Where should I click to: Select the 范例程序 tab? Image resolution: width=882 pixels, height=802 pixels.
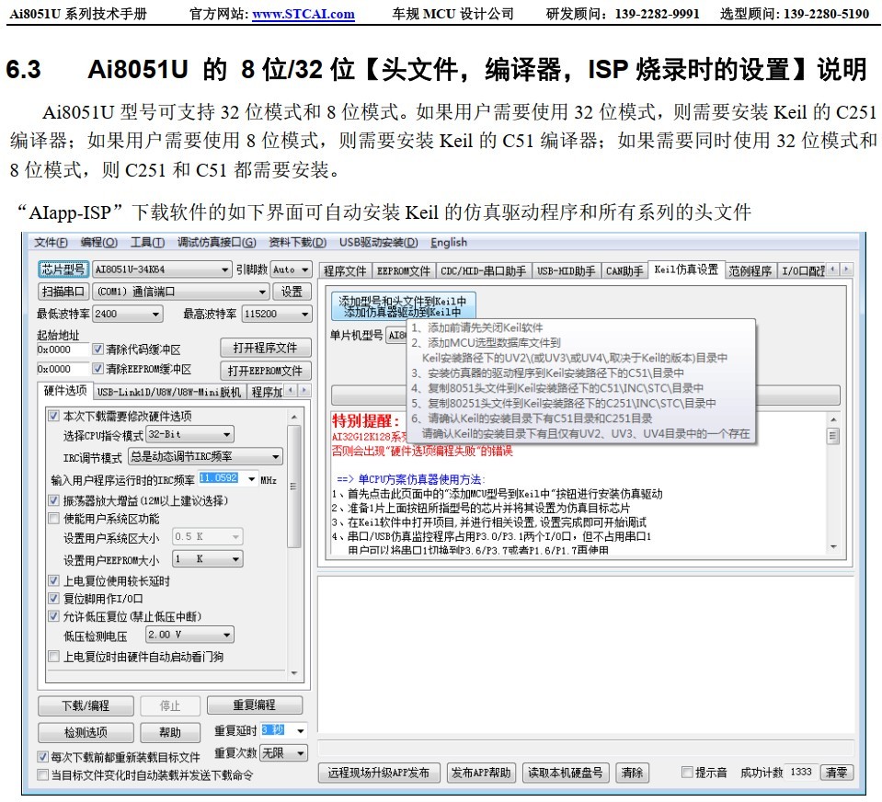(750, 271)
